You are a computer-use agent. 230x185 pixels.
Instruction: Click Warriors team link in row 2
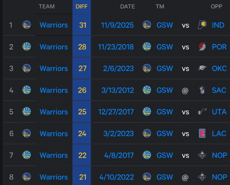point(54,47)
